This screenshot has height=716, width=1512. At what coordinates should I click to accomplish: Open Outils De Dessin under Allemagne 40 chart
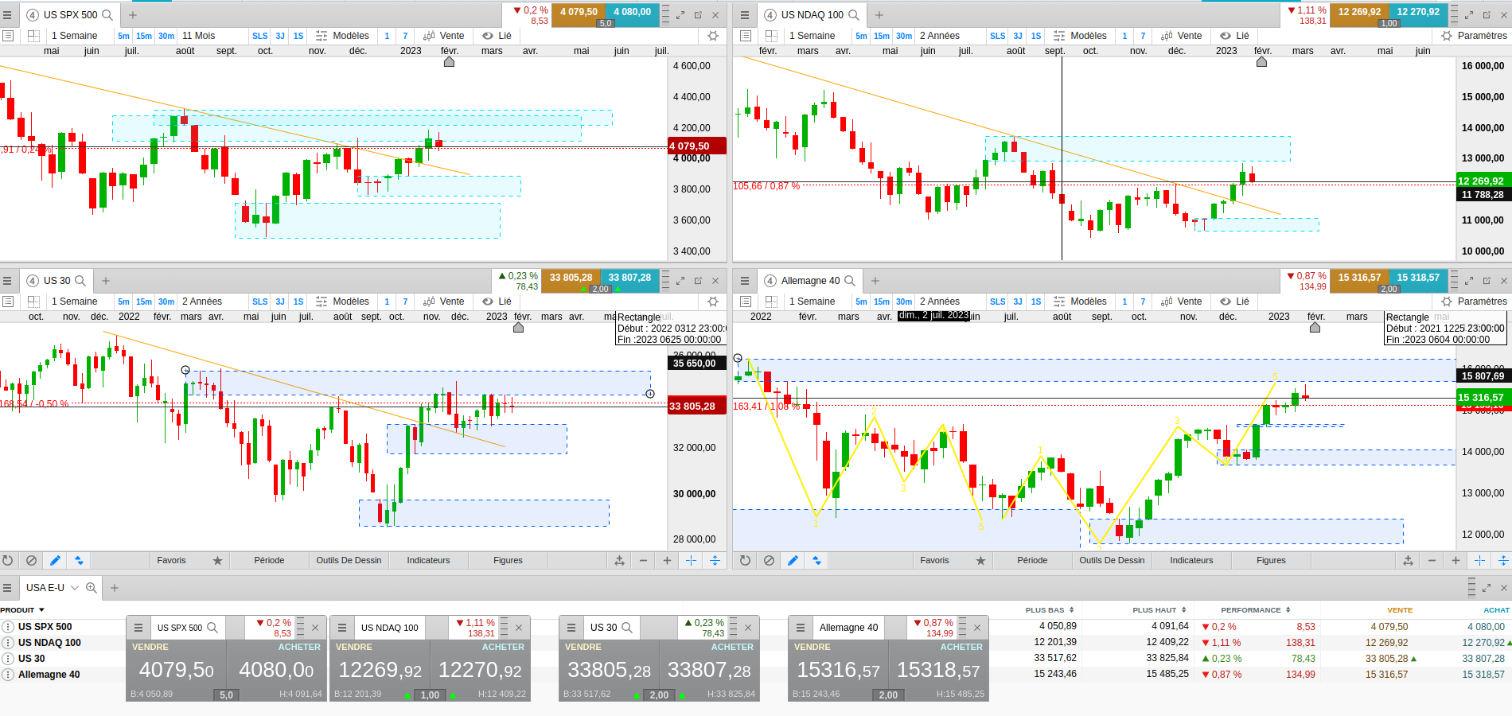coord(1112,560)
